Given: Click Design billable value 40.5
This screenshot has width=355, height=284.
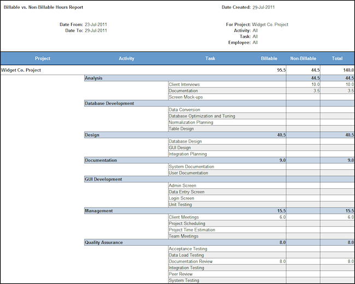Looking at the screenshot, I should (281, 135).
